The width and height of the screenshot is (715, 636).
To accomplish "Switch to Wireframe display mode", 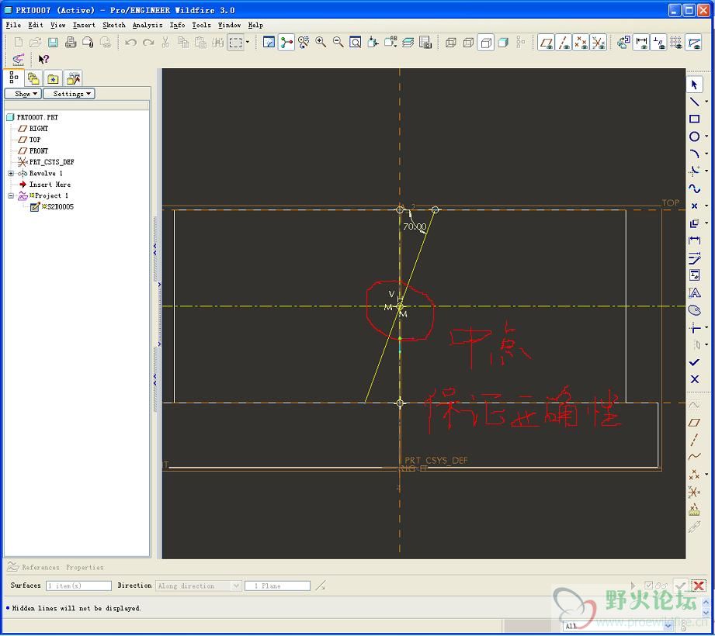I will point(450,43).
